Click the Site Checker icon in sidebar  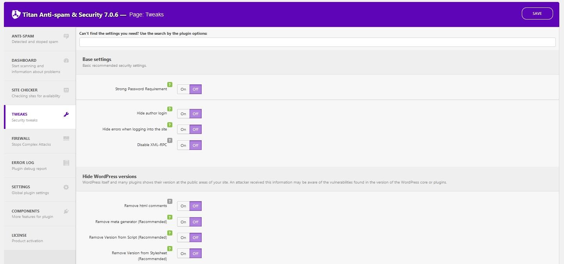[66, 90]
